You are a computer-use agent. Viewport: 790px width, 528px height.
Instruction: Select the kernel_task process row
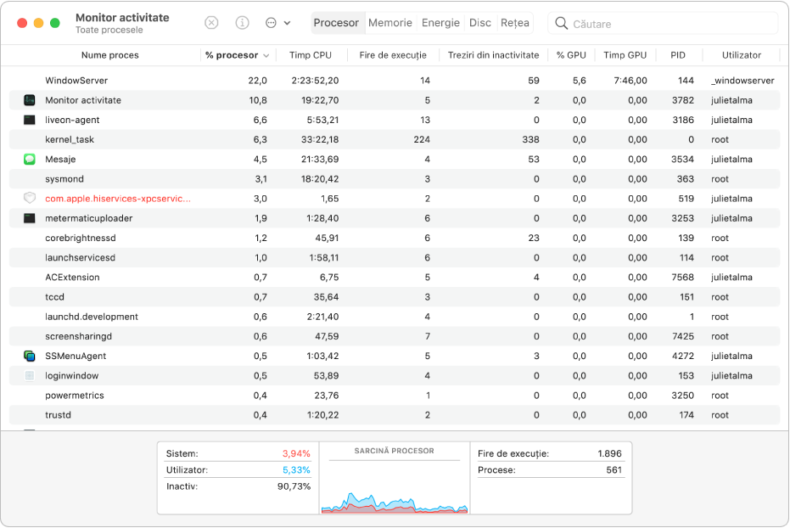[395, 139]
